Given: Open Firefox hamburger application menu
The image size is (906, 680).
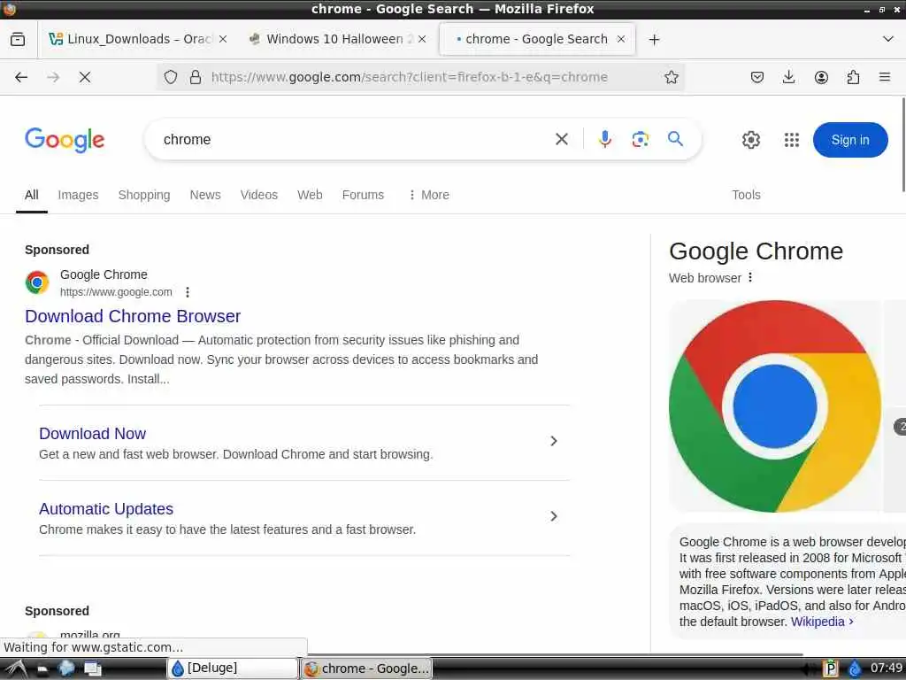Looking at the screenshot, I should 885,77.
